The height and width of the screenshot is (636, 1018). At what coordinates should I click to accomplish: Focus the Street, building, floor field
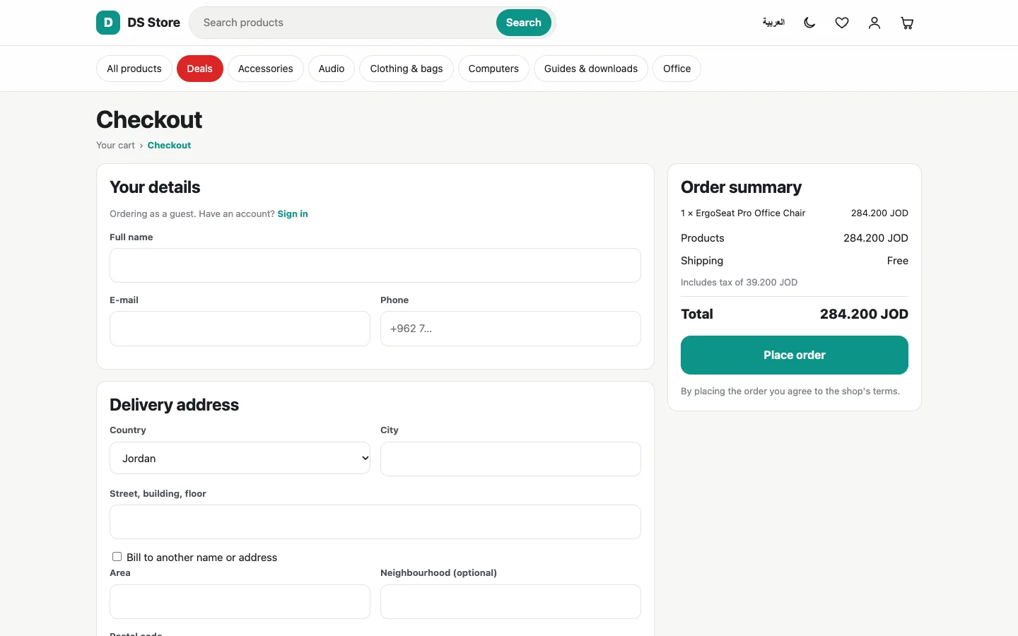tap(375, 522)
